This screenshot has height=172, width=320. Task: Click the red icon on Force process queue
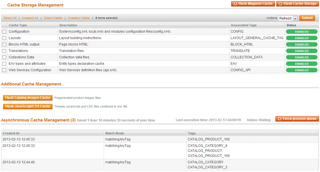click(x=279, y=118)
